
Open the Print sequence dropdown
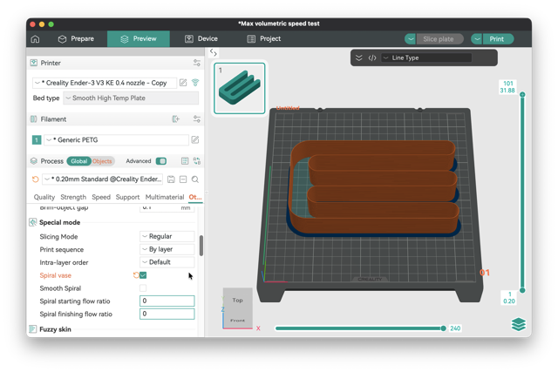click(x=167, y=249)
